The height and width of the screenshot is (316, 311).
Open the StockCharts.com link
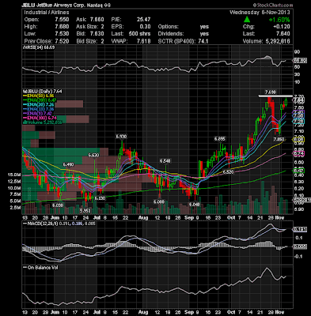tap(273, 5)
